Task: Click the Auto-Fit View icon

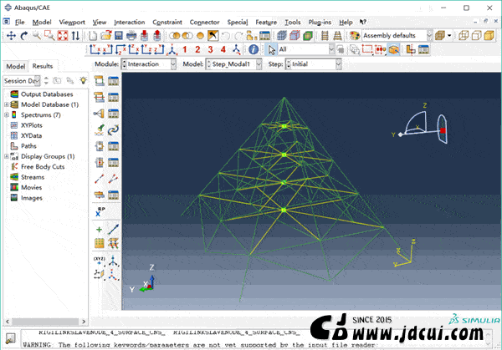Action: tap(63, 35)
